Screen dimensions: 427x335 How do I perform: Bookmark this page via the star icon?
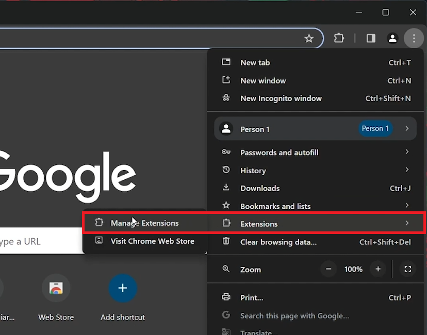coord(309,38)
